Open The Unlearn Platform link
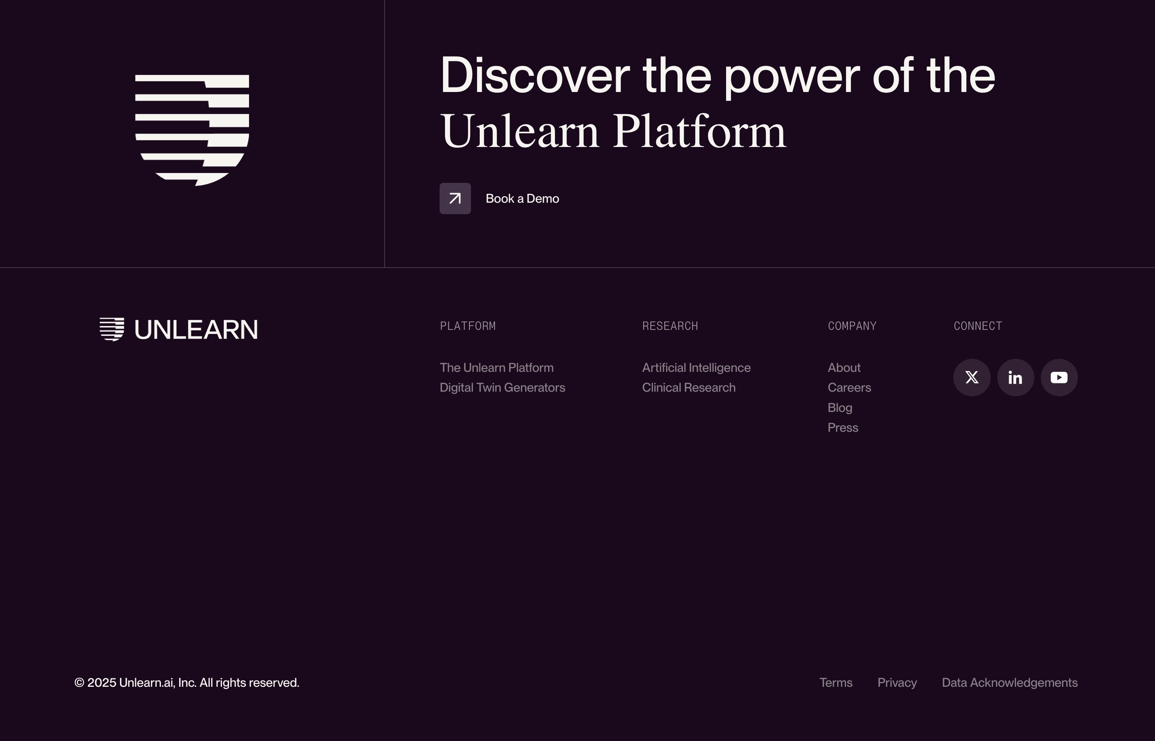1155x741 pixels. click(x=496, y=368)
